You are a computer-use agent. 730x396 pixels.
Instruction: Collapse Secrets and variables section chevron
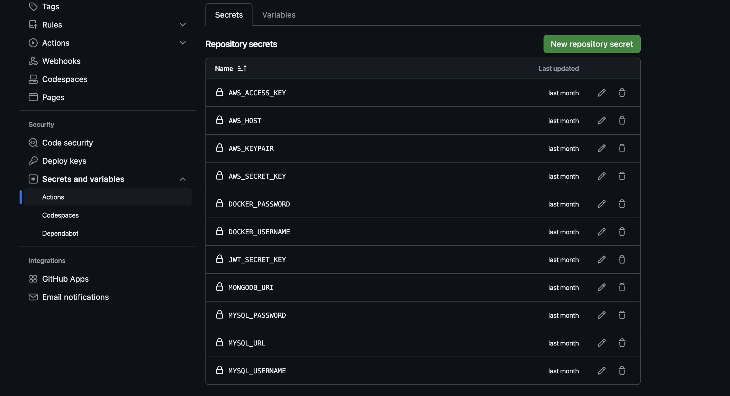[x=183, y=179]
